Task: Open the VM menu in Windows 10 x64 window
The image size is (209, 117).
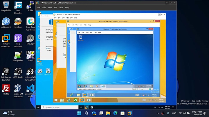Action: (x=55, y=8)
